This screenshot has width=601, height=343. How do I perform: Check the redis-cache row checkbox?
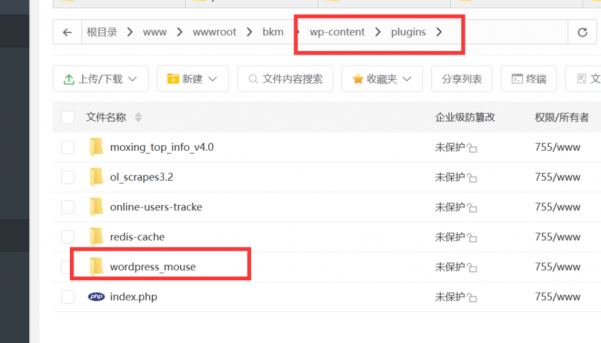68,236
